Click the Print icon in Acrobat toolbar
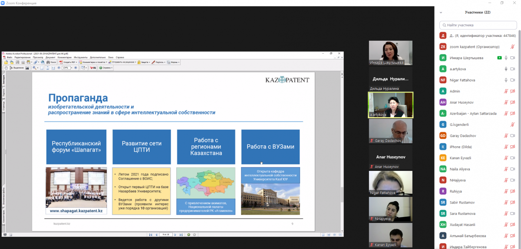This screenshot has width=521, height=249. [23, 62]
